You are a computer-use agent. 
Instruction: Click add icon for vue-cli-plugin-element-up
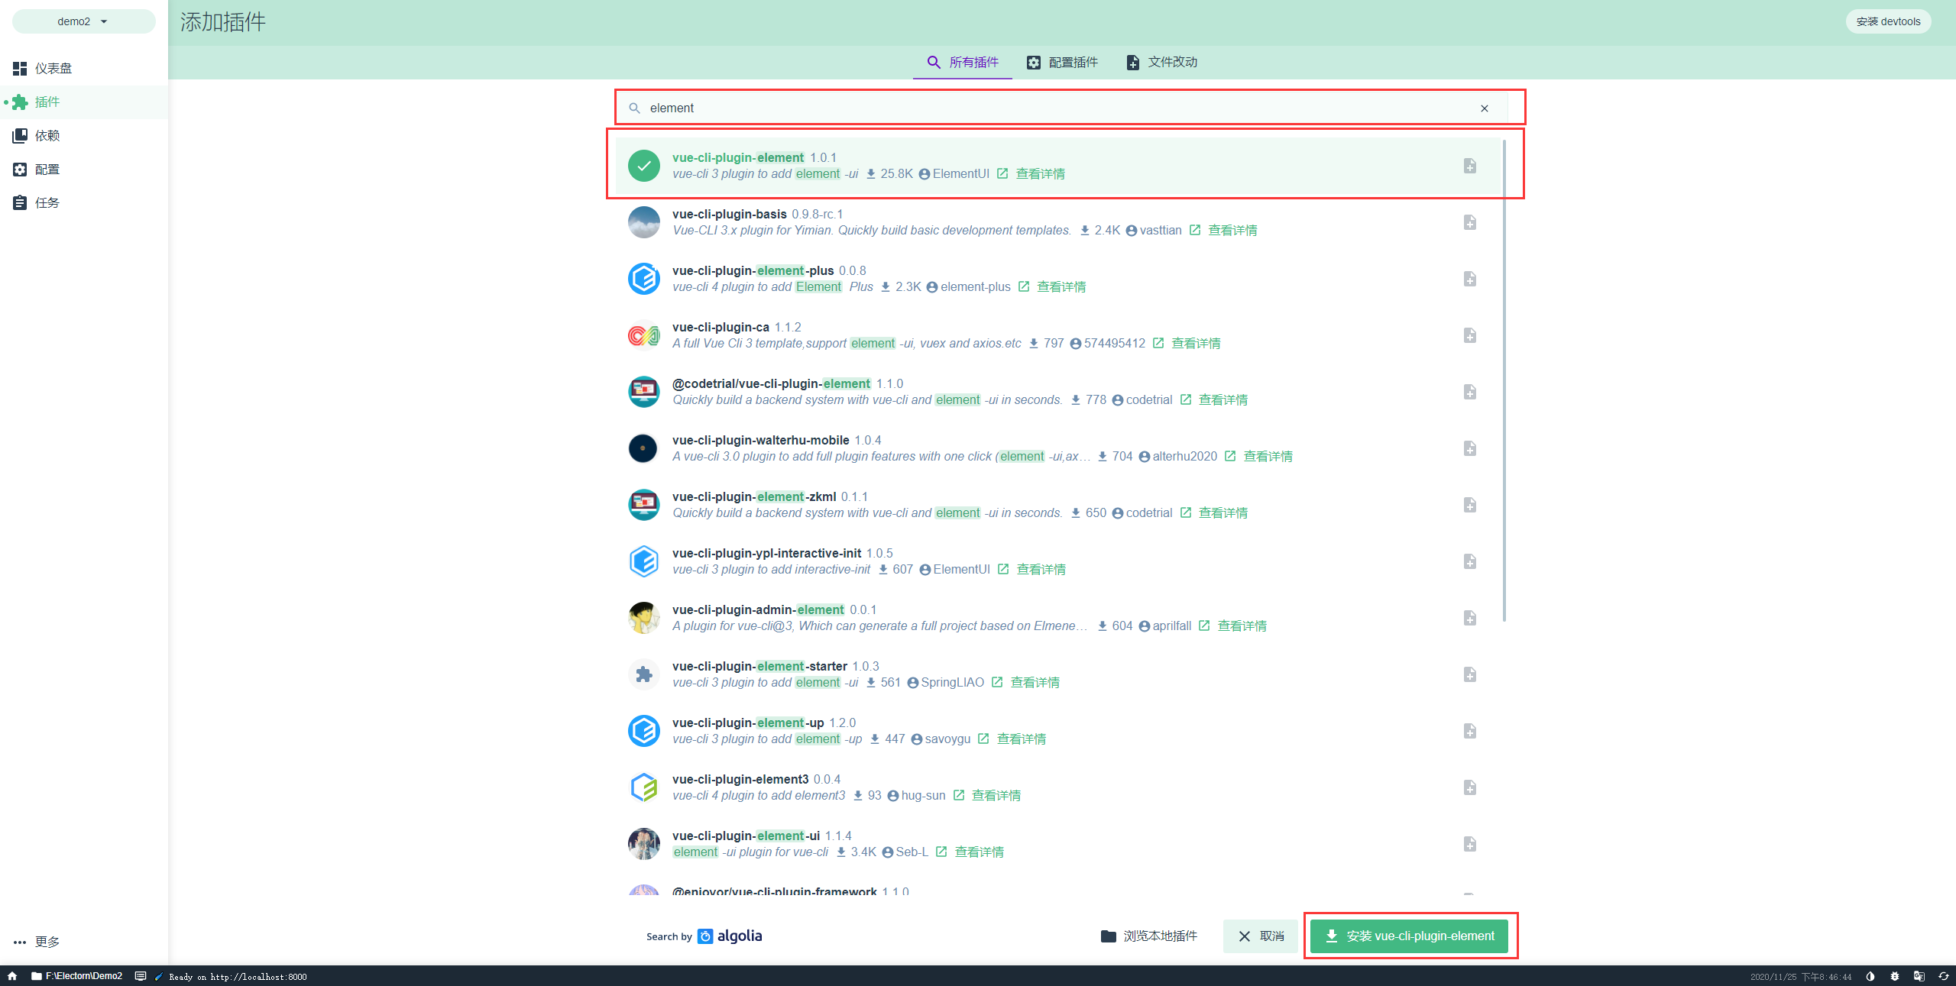click(1469, 731)
